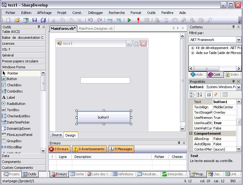
Task: Collapse the Comportement property category
Action: (x=191, y=133)
